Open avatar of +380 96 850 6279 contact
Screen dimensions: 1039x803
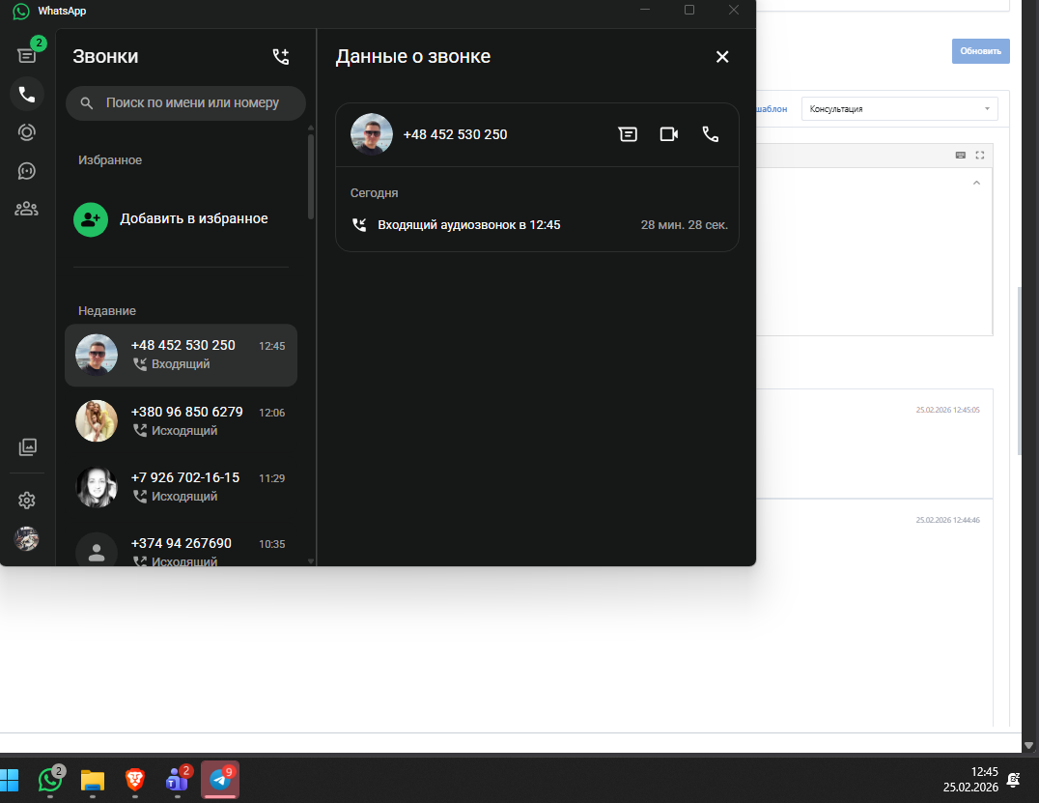pyautogui.click(x=97, y=421)
